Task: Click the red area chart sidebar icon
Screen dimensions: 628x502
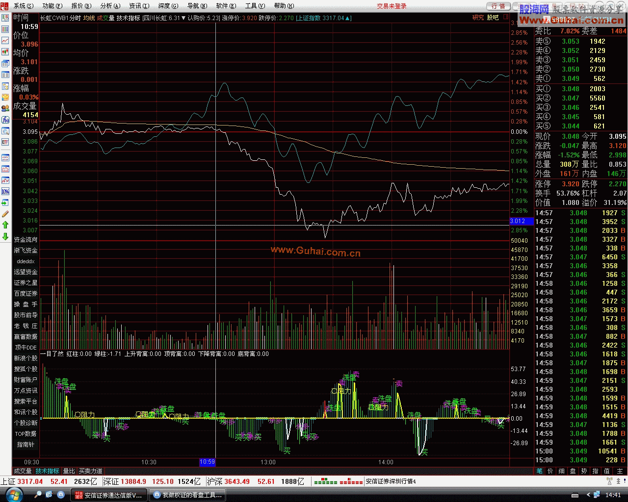Action: click(5, 169)
